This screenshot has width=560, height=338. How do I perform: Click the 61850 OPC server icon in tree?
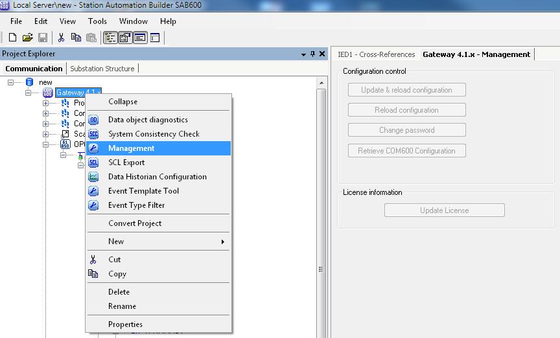[x=65, y=144]
